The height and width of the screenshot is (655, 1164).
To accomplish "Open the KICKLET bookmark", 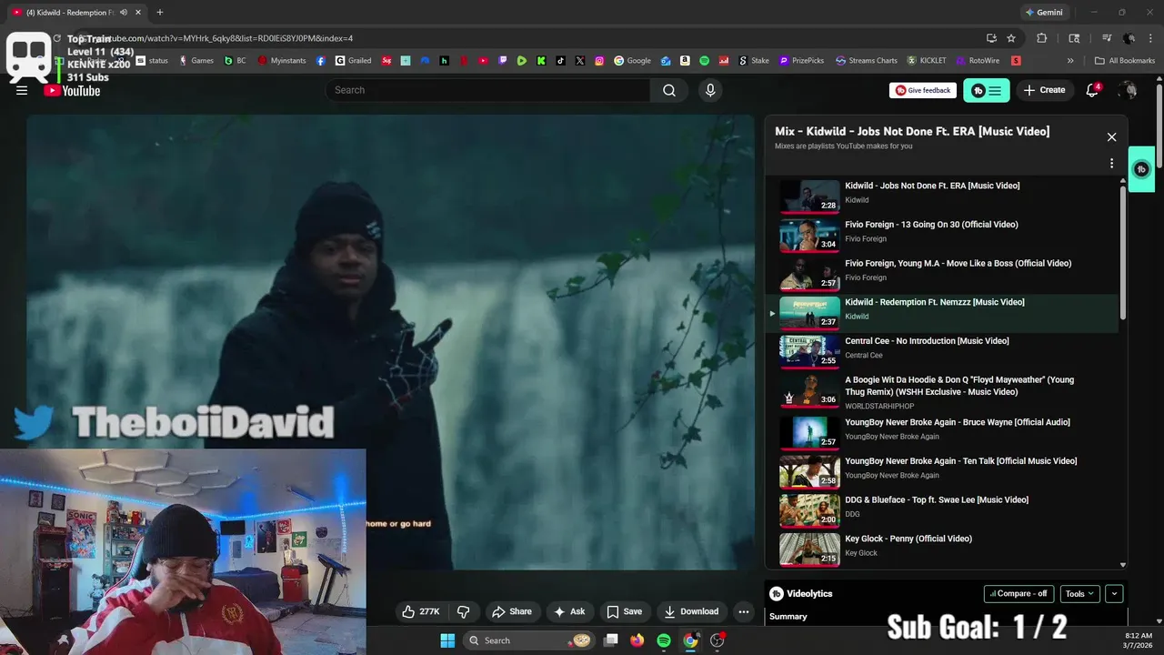I will pyautogui.click(x=926, y=61).
